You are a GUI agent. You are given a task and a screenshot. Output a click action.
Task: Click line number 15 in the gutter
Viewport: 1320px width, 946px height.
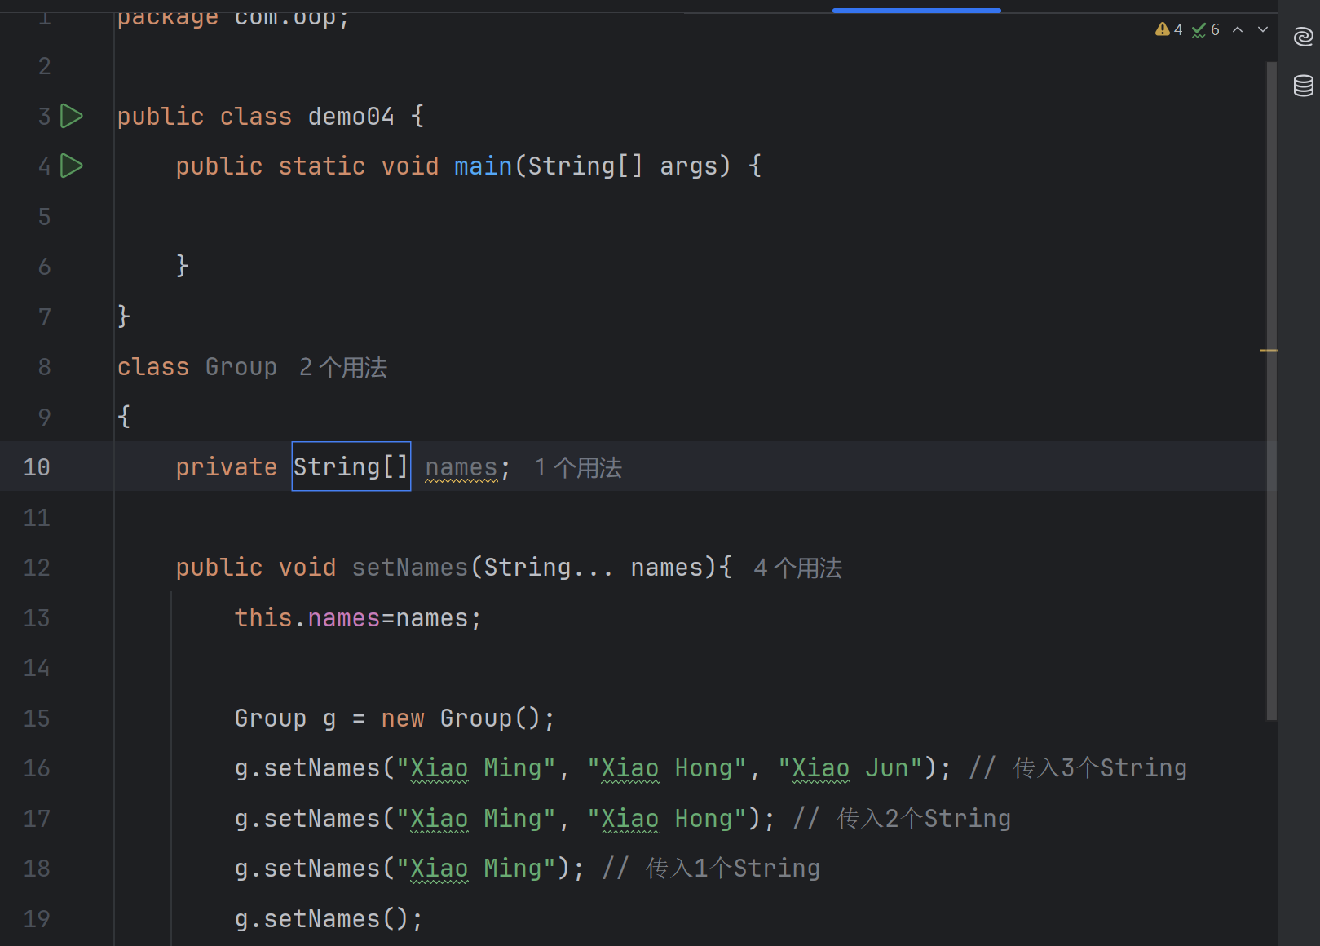pyautogui.click(x=37, y=718)
